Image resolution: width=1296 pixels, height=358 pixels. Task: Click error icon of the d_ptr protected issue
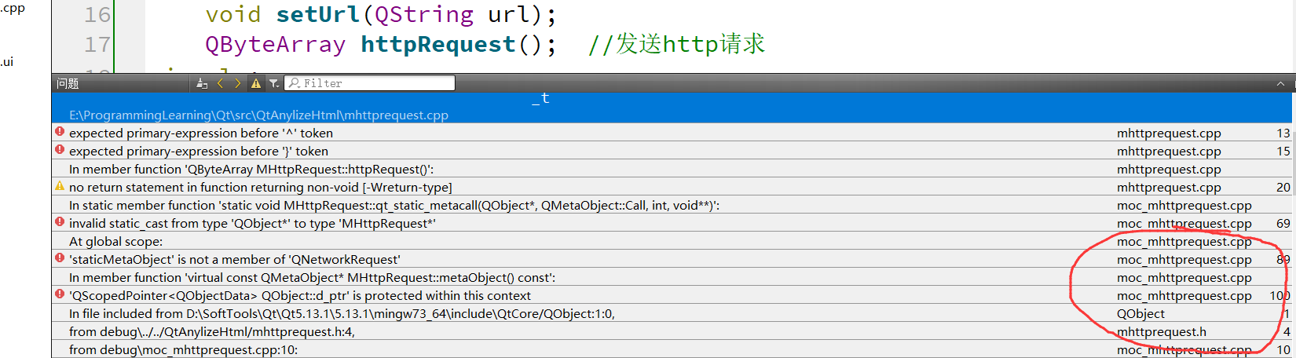coord(60,294)
